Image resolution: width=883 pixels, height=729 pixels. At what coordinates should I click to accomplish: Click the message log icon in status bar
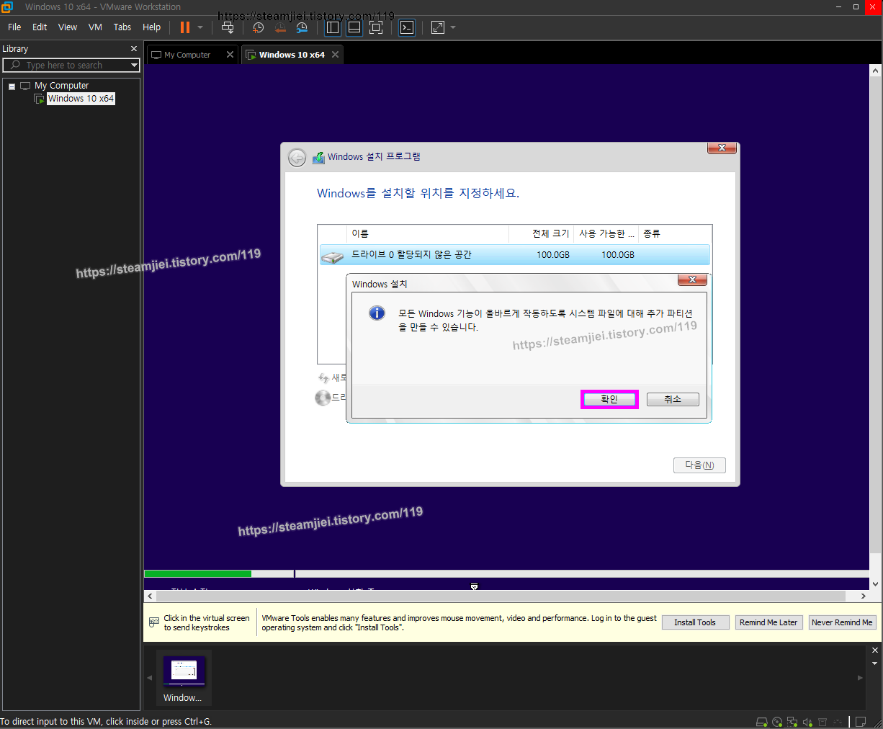point(861,722)
